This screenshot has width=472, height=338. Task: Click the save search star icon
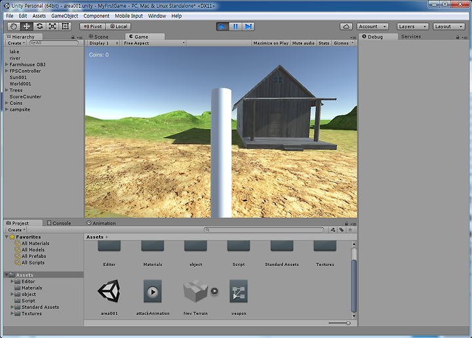(350, 230)
